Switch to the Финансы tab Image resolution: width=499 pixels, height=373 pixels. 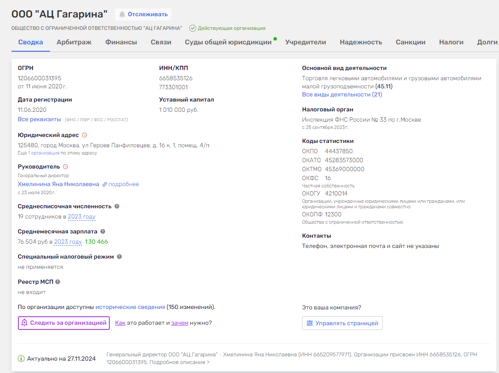121,42
